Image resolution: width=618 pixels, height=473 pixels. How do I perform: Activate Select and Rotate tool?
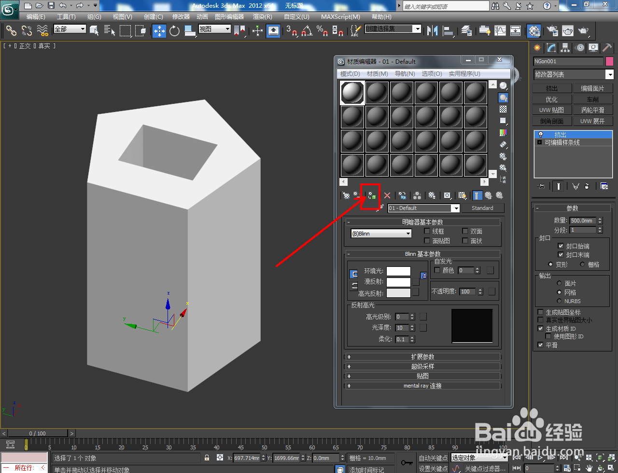[x=174, y=31]
